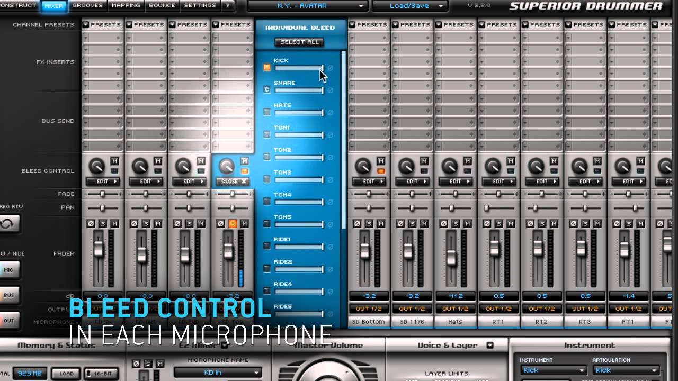The image size is (678, 381).
Task: Click bleed mute M on SD Bottom
Action: click(x=380, y=161)
